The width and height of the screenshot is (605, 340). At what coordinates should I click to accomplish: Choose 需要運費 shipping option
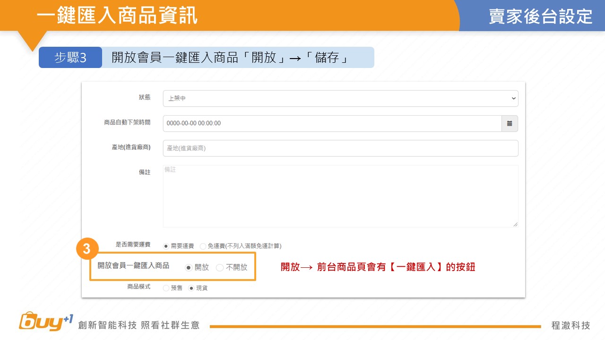[166, 246]
